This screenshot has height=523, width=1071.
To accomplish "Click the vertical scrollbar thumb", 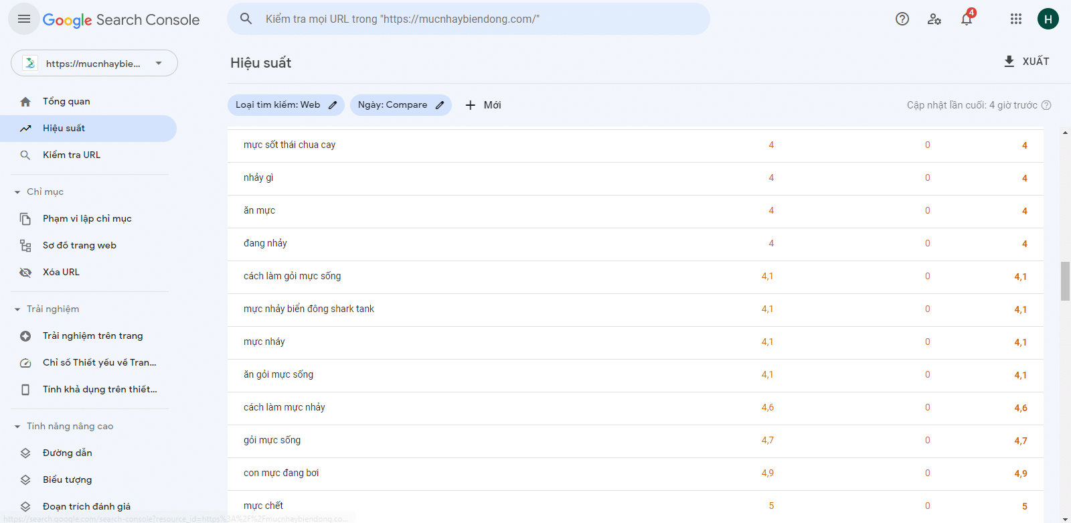I will click(x=1065, y=281).
